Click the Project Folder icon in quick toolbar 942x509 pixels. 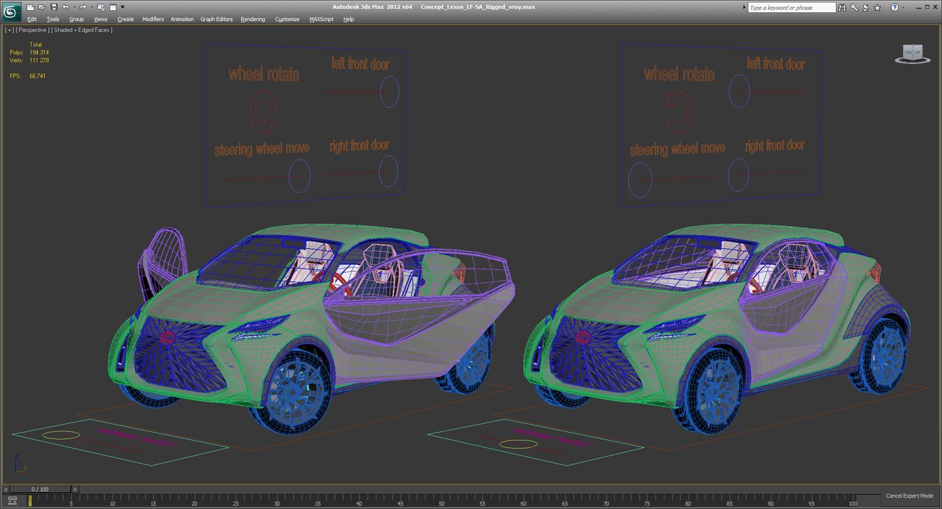101,8
